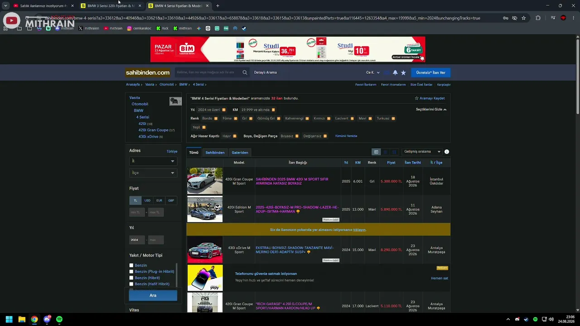Check the Benzin (Plug-in Hibrit) checkbox
The height and width of the screenshot is (326, 580).
click(131, 272)
